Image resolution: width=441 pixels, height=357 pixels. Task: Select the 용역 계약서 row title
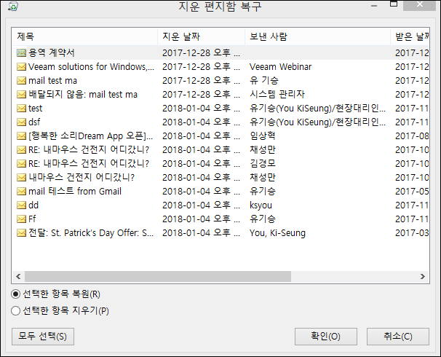[52, 53]
